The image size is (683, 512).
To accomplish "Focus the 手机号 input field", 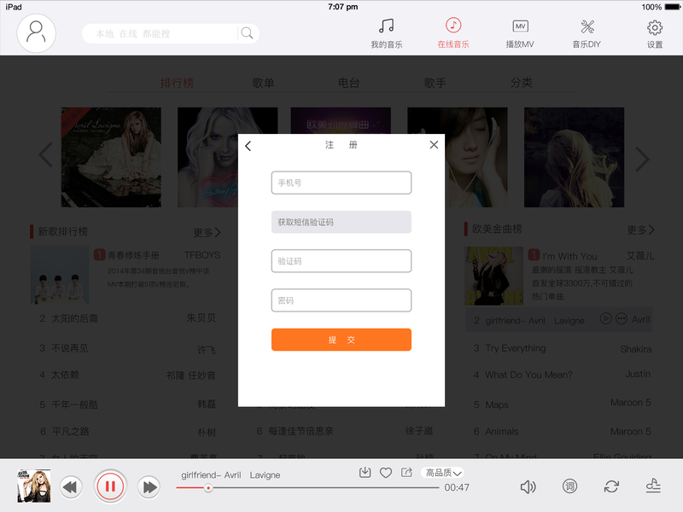I will [341, 183].
